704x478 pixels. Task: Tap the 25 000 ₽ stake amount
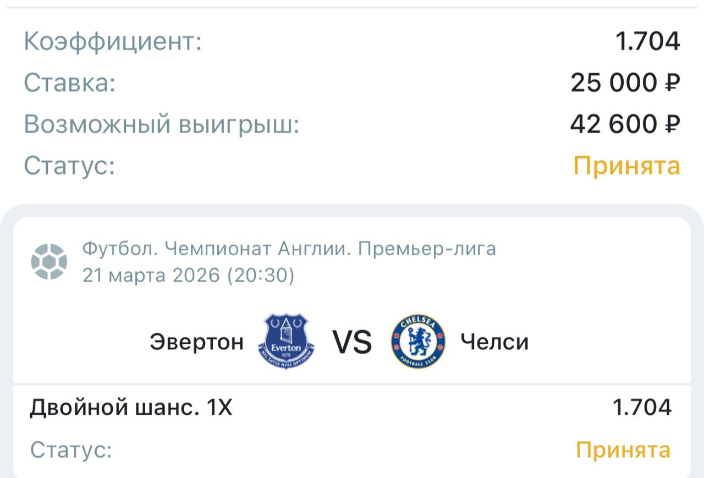[625, 83]
